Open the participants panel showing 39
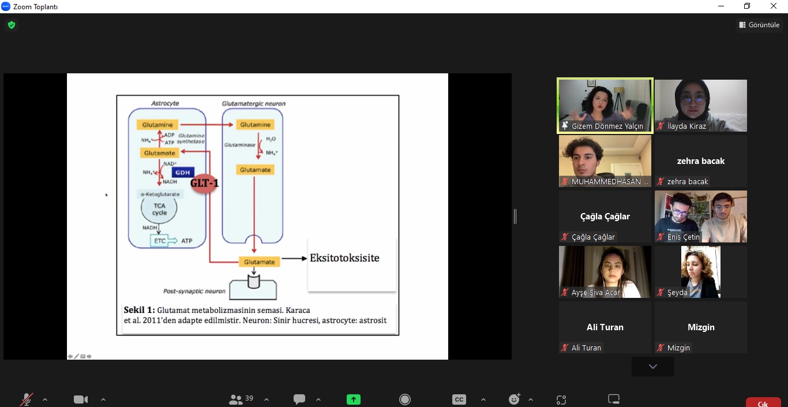The width and height of the screenshot is (788, 407). (x=241, y=399)
